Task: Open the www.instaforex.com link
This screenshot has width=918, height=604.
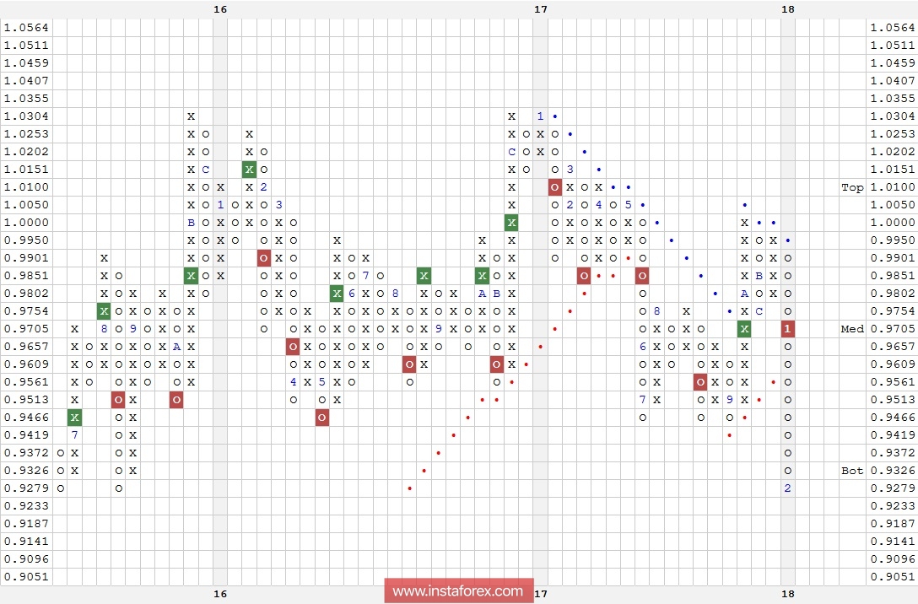Action: pyautogui.click(x=458, y=591)
